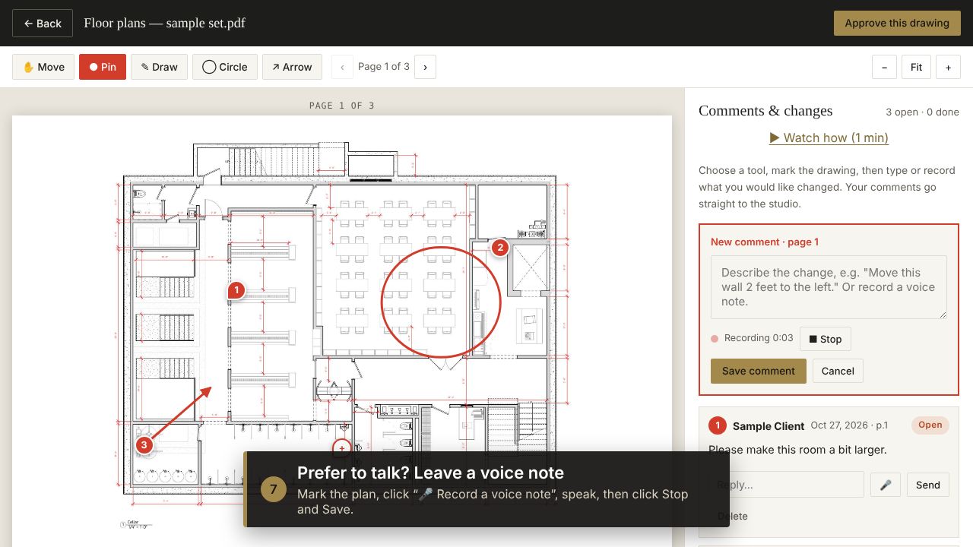Zoom out with the minus button
973x547 pixels.
[884, 67]
